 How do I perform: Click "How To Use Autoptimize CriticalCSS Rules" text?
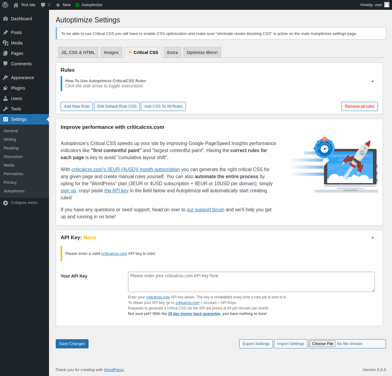point(106,81)
